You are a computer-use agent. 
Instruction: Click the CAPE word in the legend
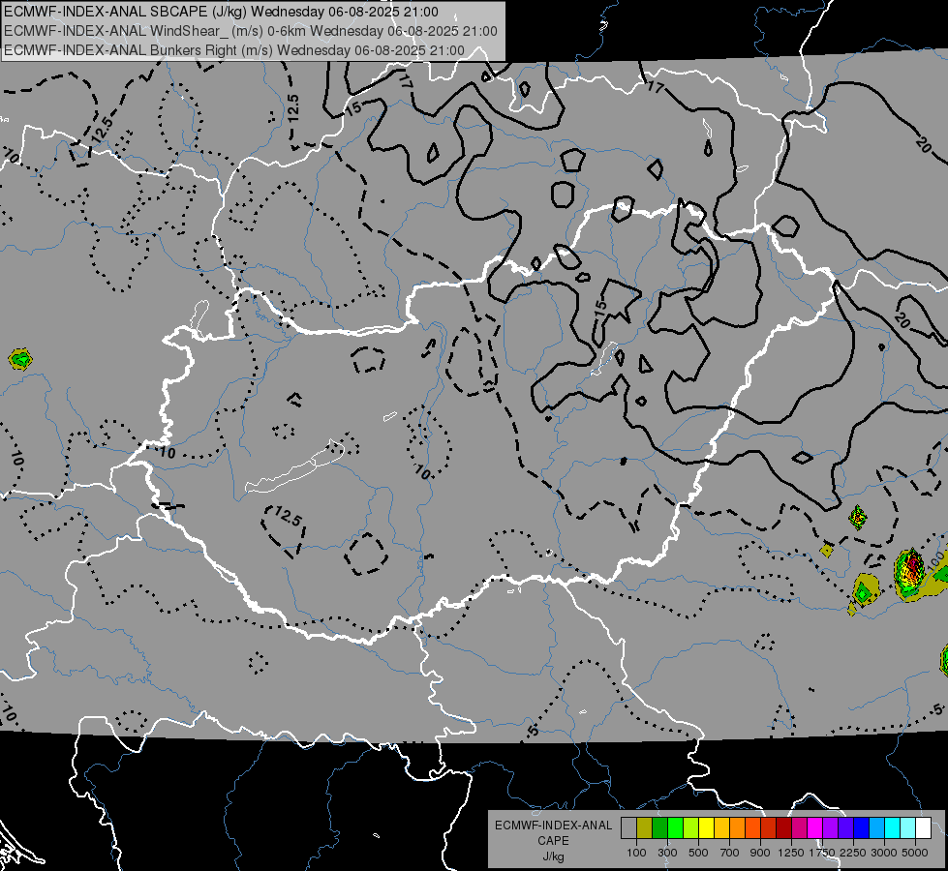553,841
